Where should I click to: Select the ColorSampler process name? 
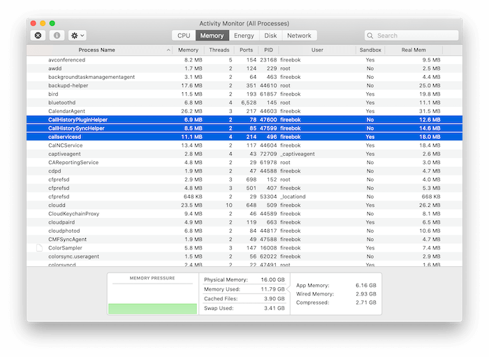click(x=65, y=248)
